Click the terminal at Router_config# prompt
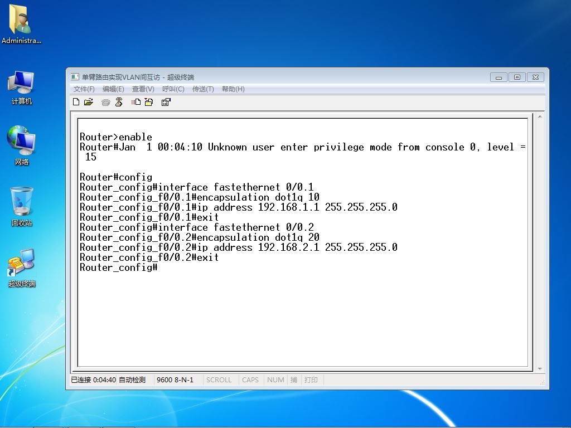 [x=119, y=267]
